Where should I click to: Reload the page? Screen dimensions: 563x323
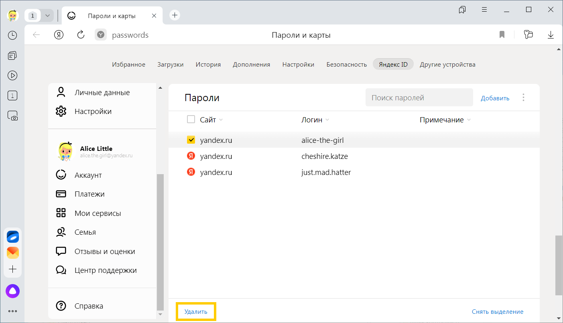tap(81, 35)
